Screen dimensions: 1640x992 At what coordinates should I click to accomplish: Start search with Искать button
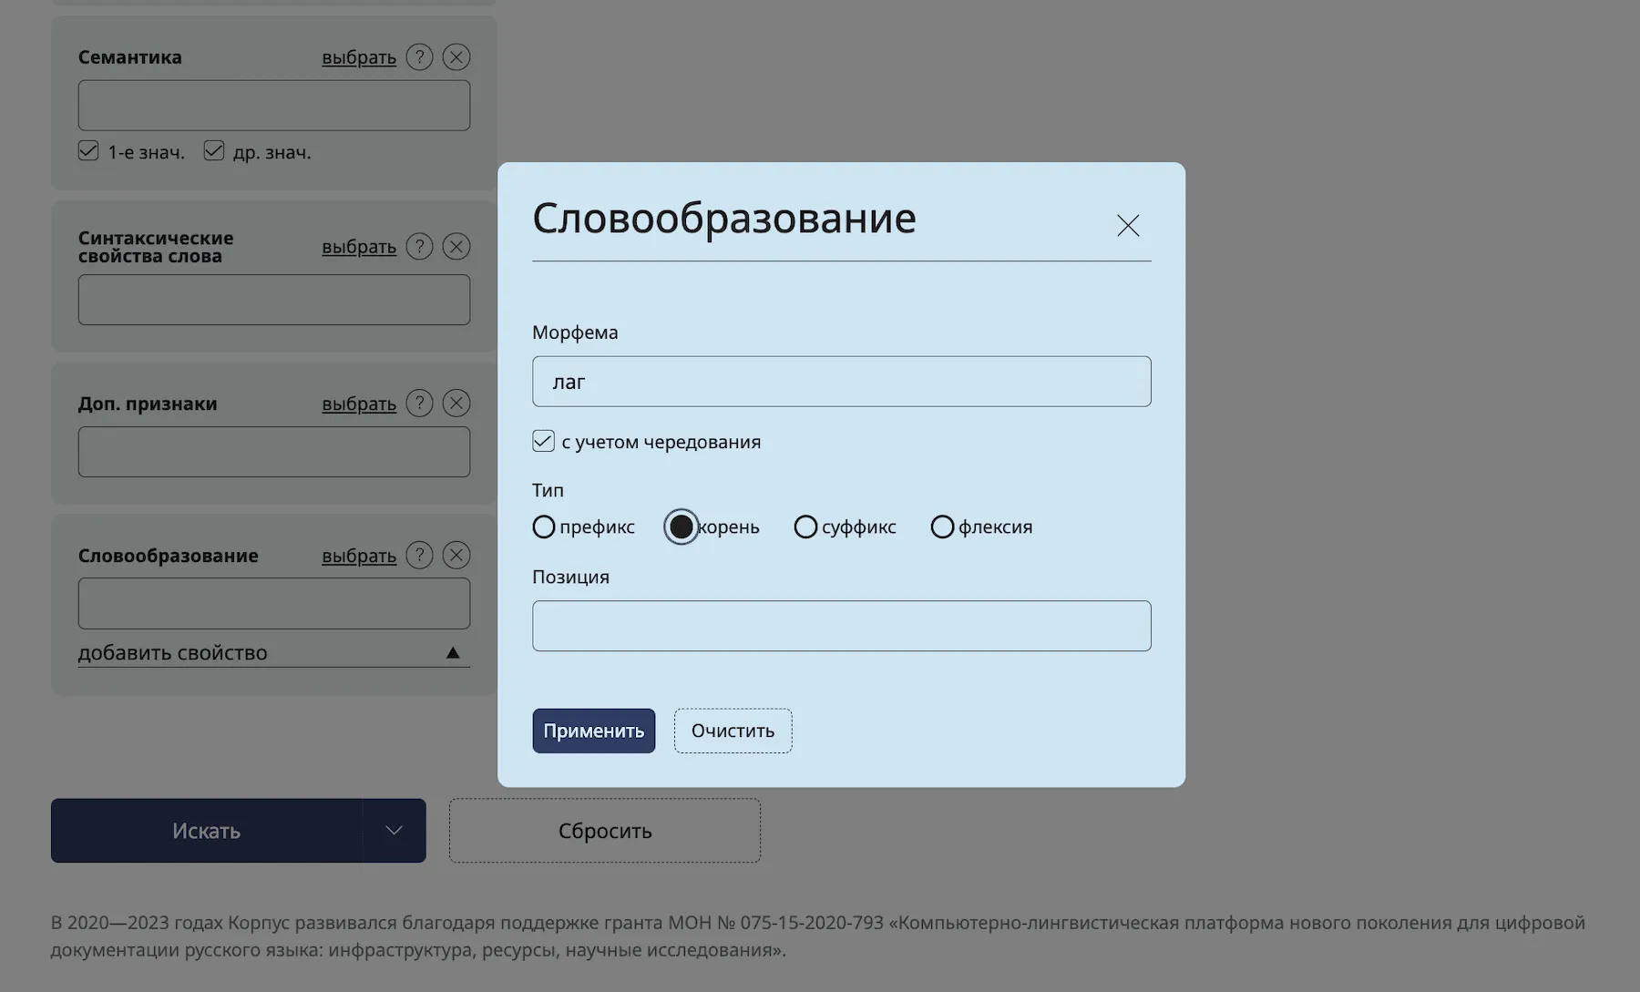(207, 831)
